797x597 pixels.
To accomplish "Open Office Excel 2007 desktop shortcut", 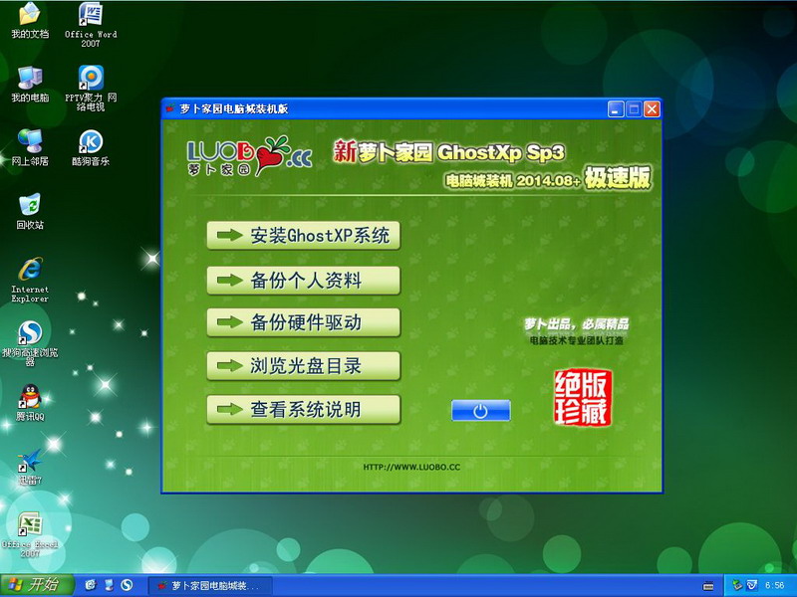I will click(30, 534).
